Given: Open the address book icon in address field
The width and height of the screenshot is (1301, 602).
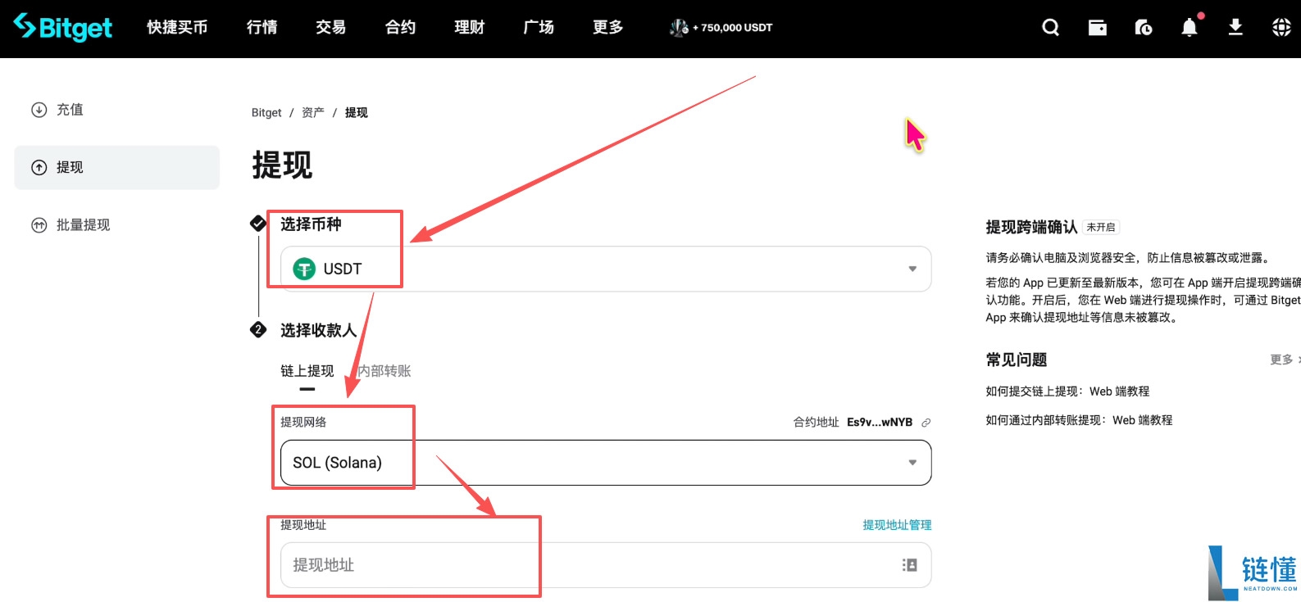Looking at the screenshot, I should (909, 565).
